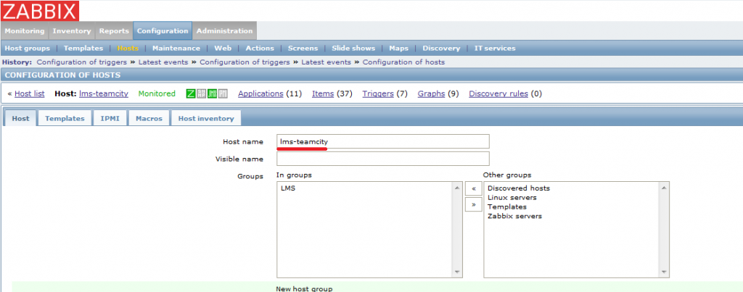Click the « move-to-In-groups button
This screenshot has width=743, height=292.
point(473,188)
